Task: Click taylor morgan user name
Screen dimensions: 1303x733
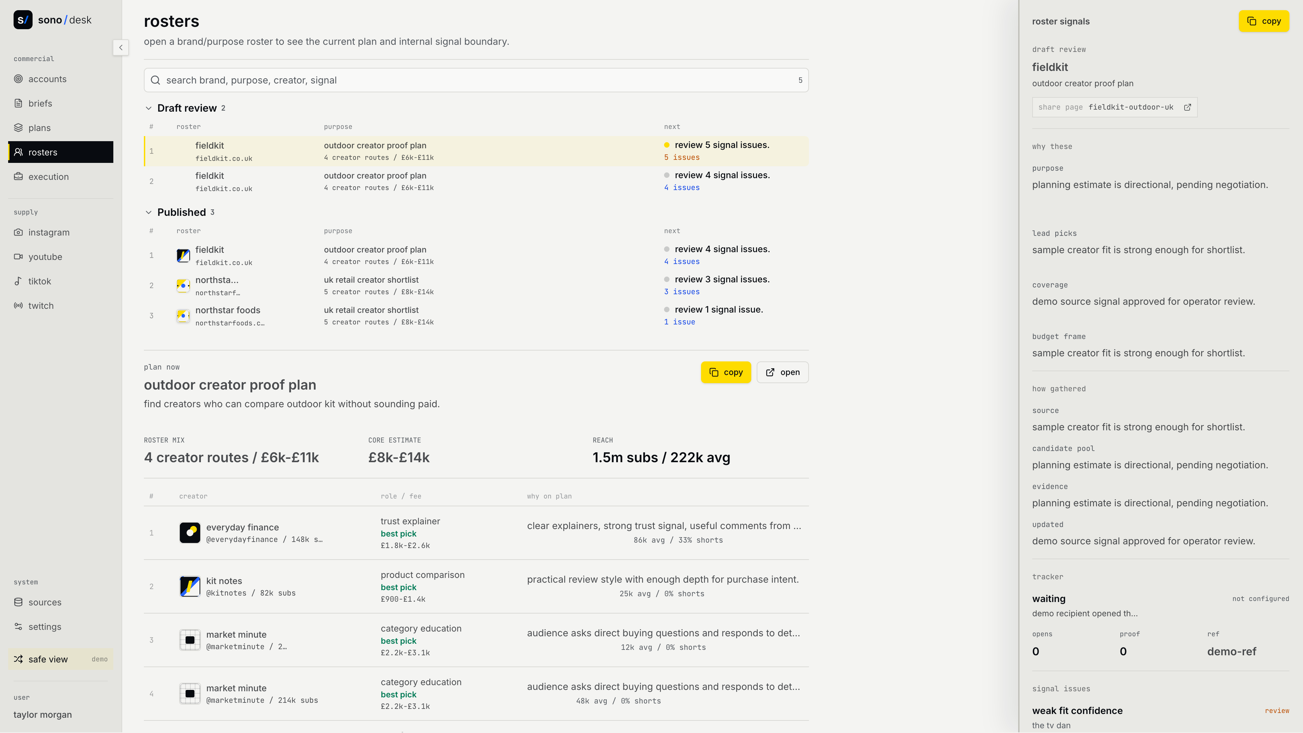Action: (42, 715)
